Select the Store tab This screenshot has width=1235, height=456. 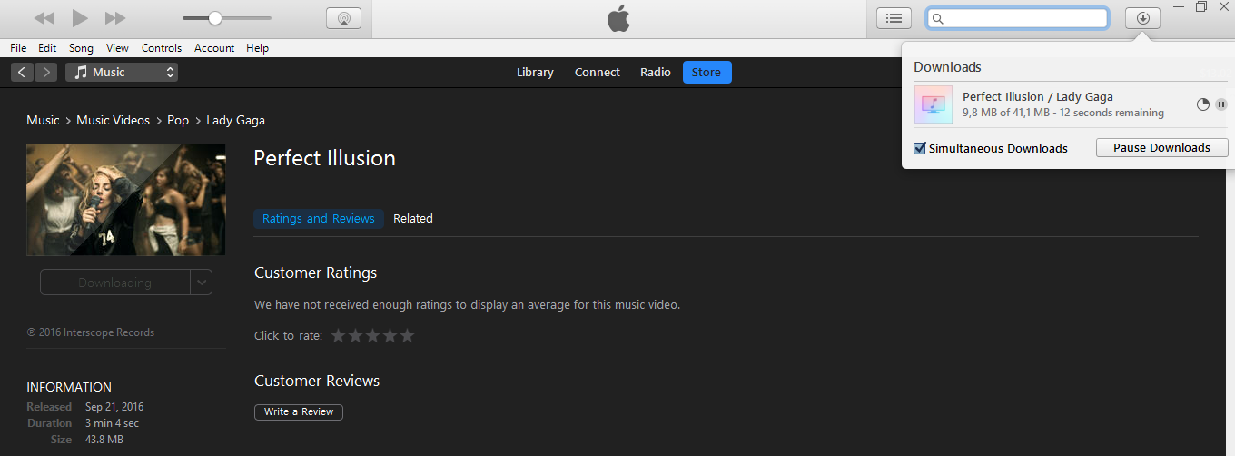pos(706,73)
